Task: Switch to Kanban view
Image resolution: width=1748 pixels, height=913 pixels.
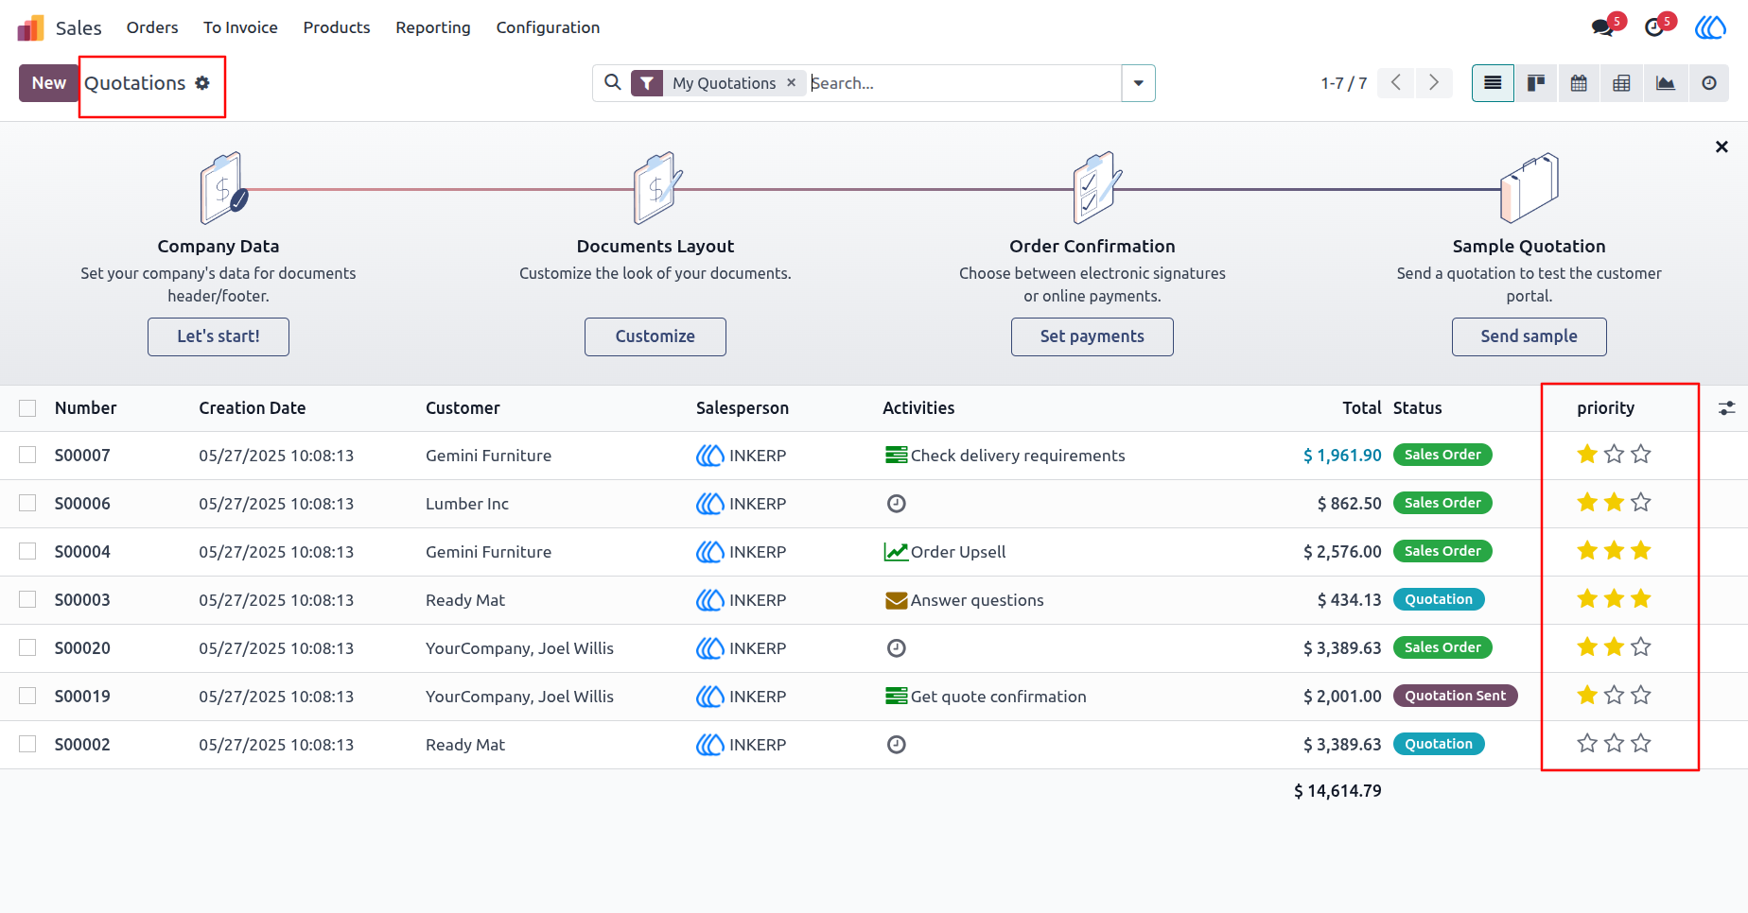Action: [1536, 83]
